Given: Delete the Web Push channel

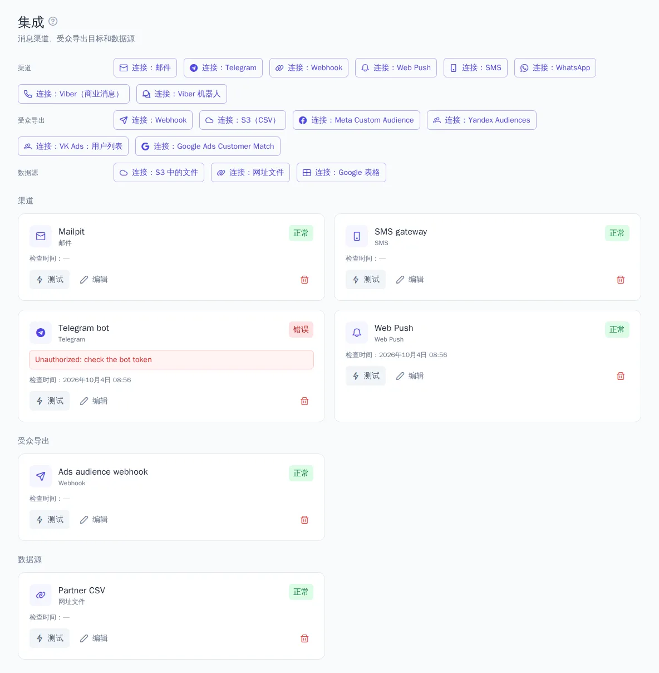Looking at the screenshot, I should coord(621,376).
